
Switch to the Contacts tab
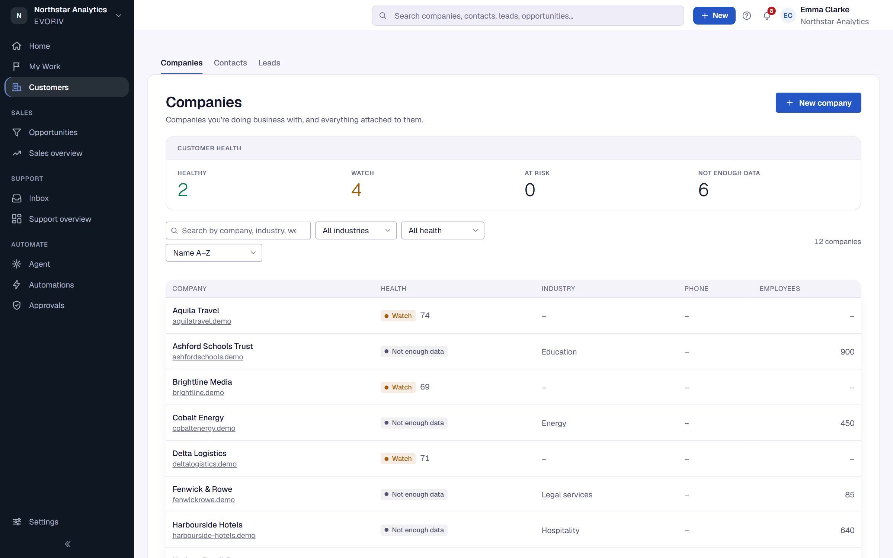[x=230, y=63]
